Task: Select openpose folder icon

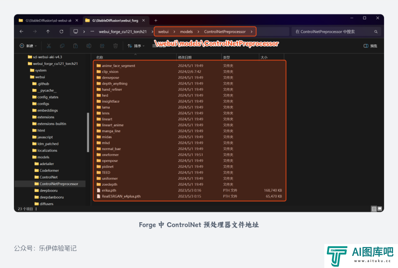Action: pyautogui.click(x=99, y=161)
